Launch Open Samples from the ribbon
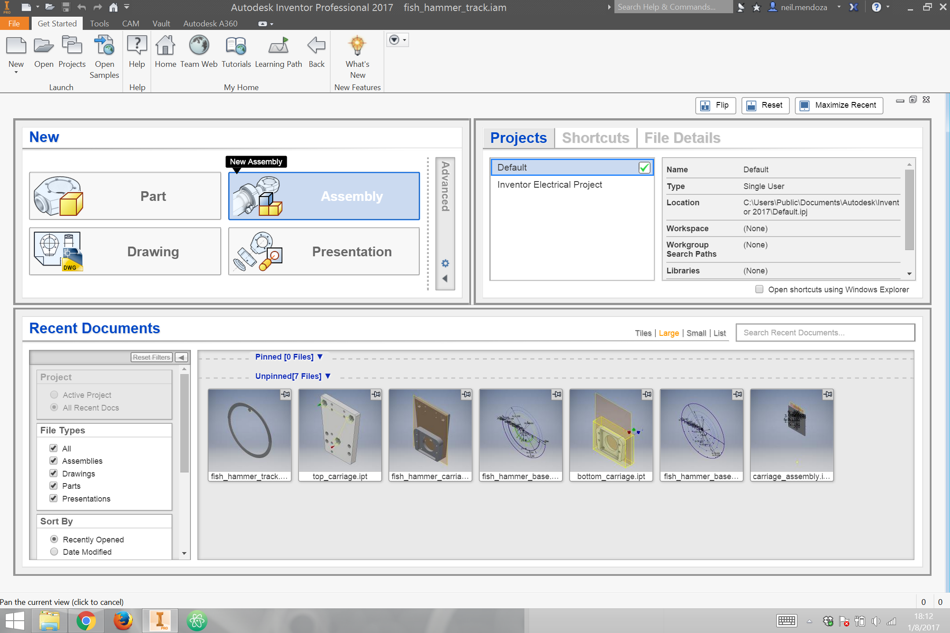This screenshot has width=950, height=633. [x=104, y=46]
